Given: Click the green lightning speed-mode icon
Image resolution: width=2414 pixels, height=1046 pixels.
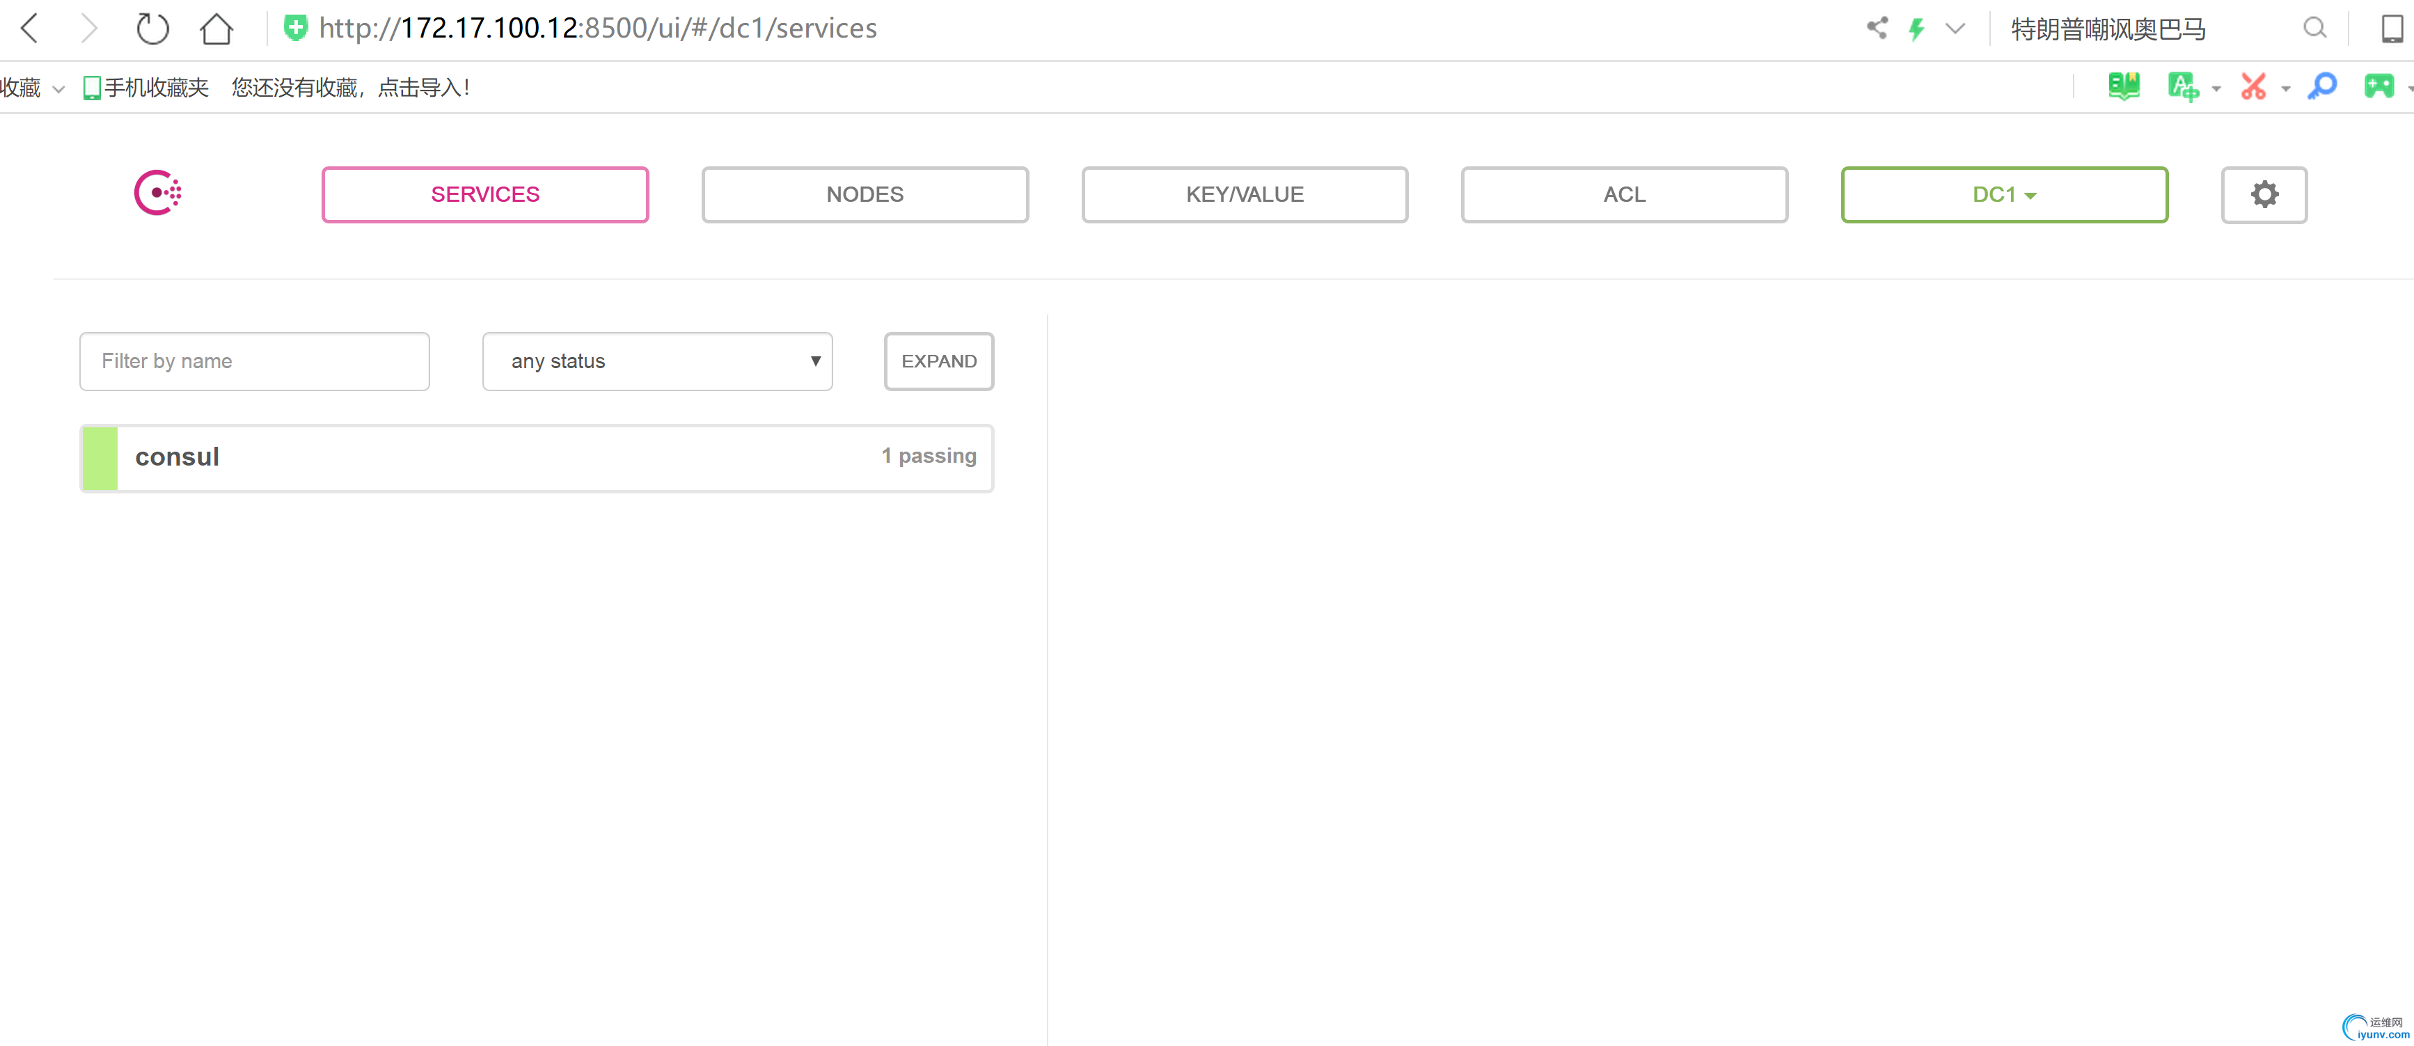Looking at the screenshot, I should (1916, 28).
